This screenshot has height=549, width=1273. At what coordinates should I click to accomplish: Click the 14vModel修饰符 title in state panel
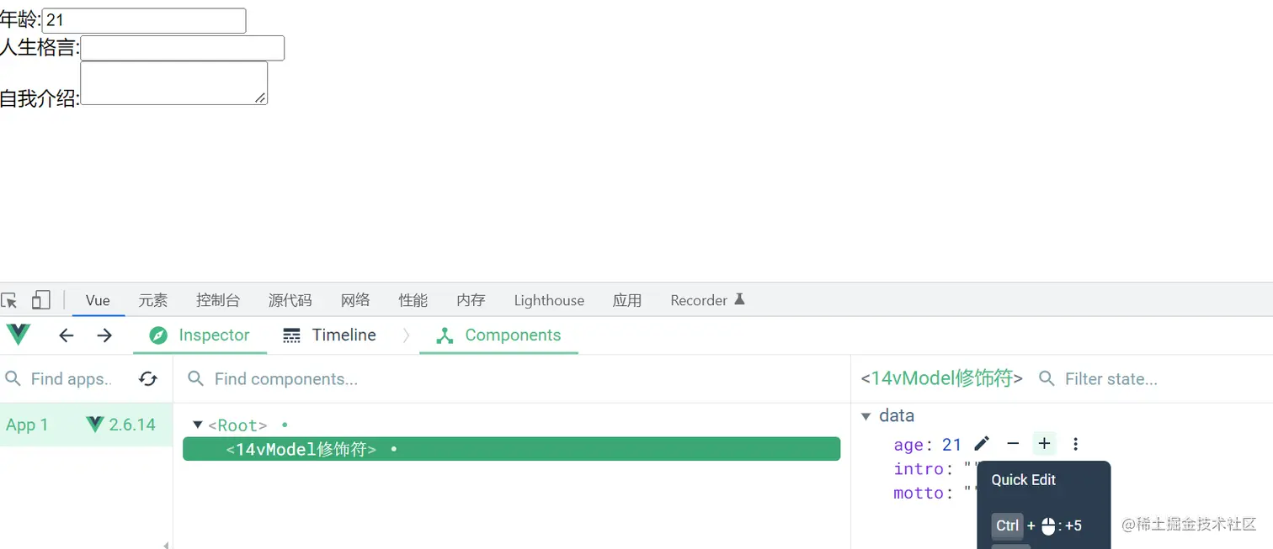941,379
